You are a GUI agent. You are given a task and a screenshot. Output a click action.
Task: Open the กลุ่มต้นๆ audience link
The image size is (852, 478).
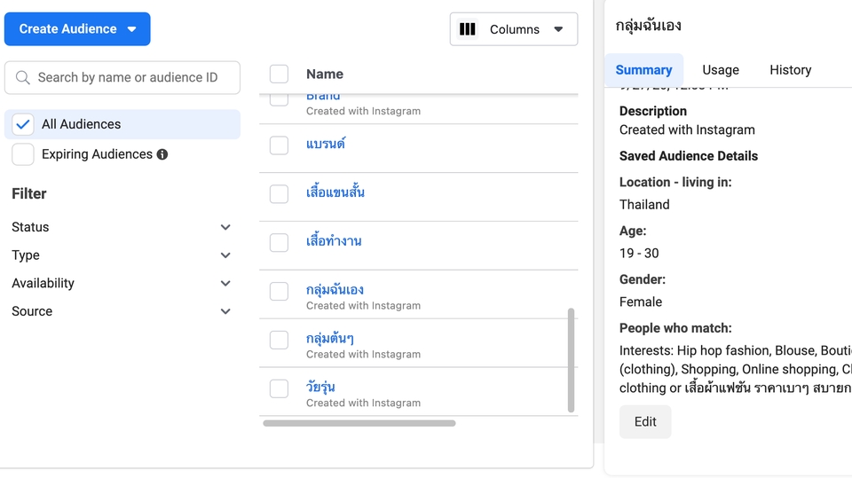330,339
